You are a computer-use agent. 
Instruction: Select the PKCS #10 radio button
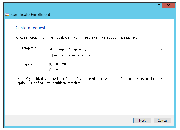click(x=51, y=64)
